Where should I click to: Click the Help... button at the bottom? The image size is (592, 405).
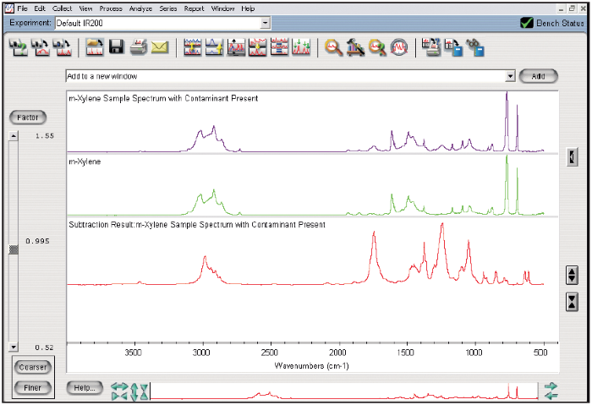[x=85, y=387]
